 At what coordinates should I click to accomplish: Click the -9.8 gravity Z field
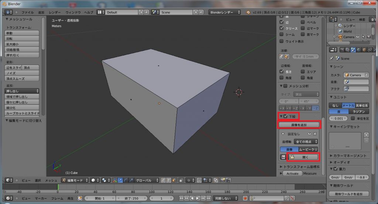coord(362,177)
